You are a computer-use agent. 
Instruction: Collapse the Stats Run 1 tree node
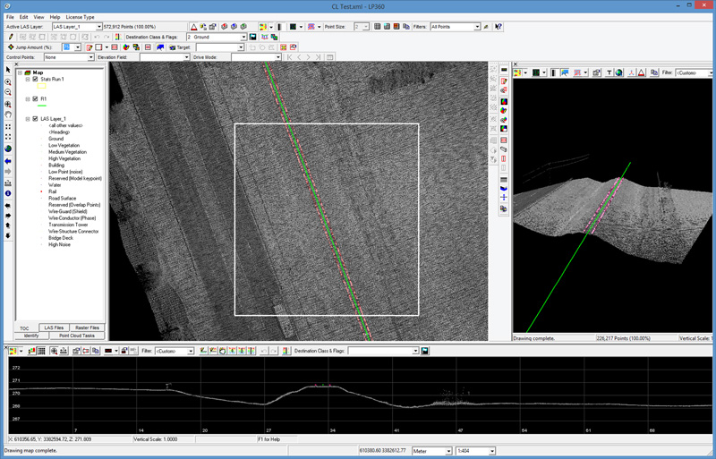click(x=28, y=79)
